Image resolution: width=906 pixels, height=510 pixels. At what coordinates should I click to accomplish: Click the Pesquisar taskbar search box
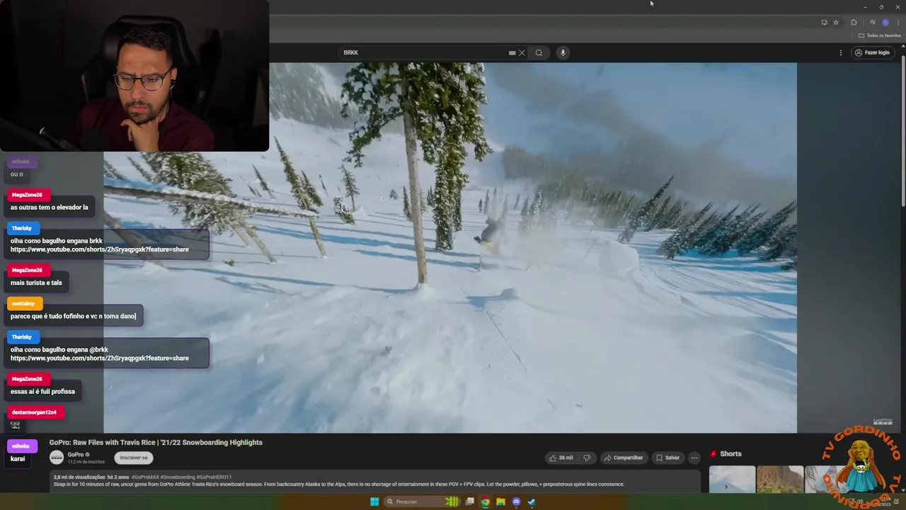coord(423,501)
